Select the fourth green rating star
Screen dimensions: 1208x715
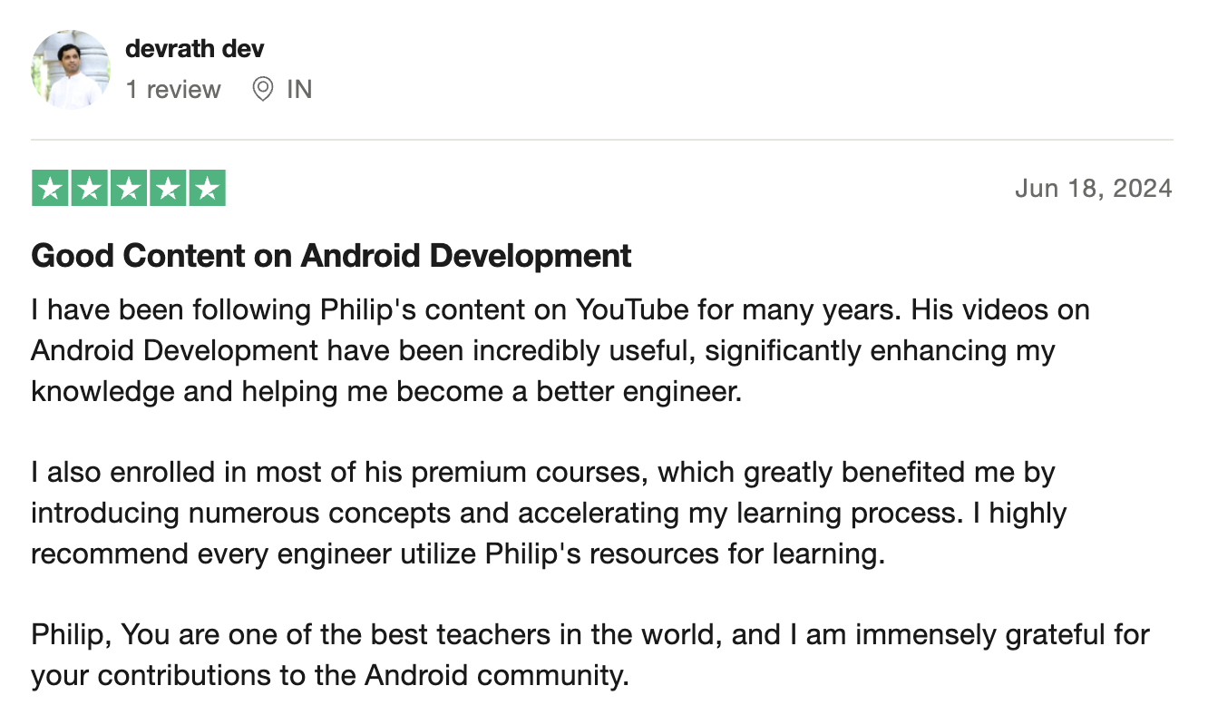click(x=168, y=189)
